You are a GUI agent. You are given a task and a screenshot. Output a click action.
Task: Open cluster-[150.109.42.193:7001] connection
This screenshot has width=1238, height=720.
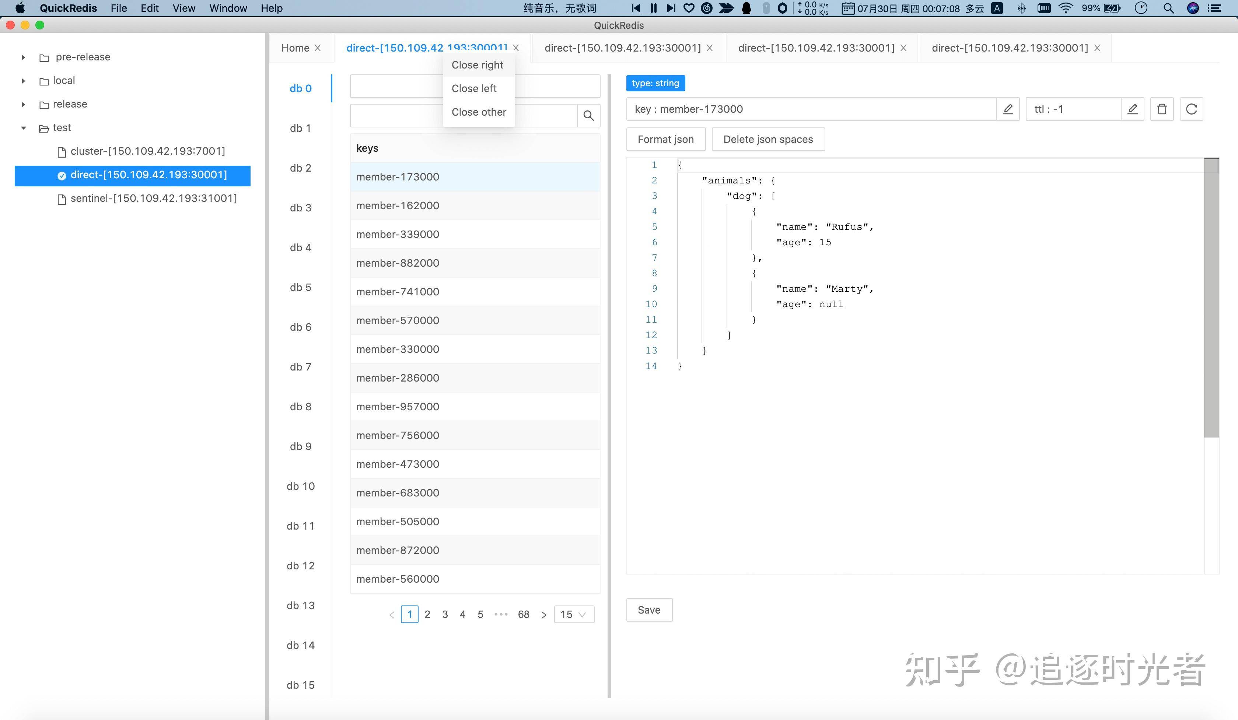click(x=148, y=151)
